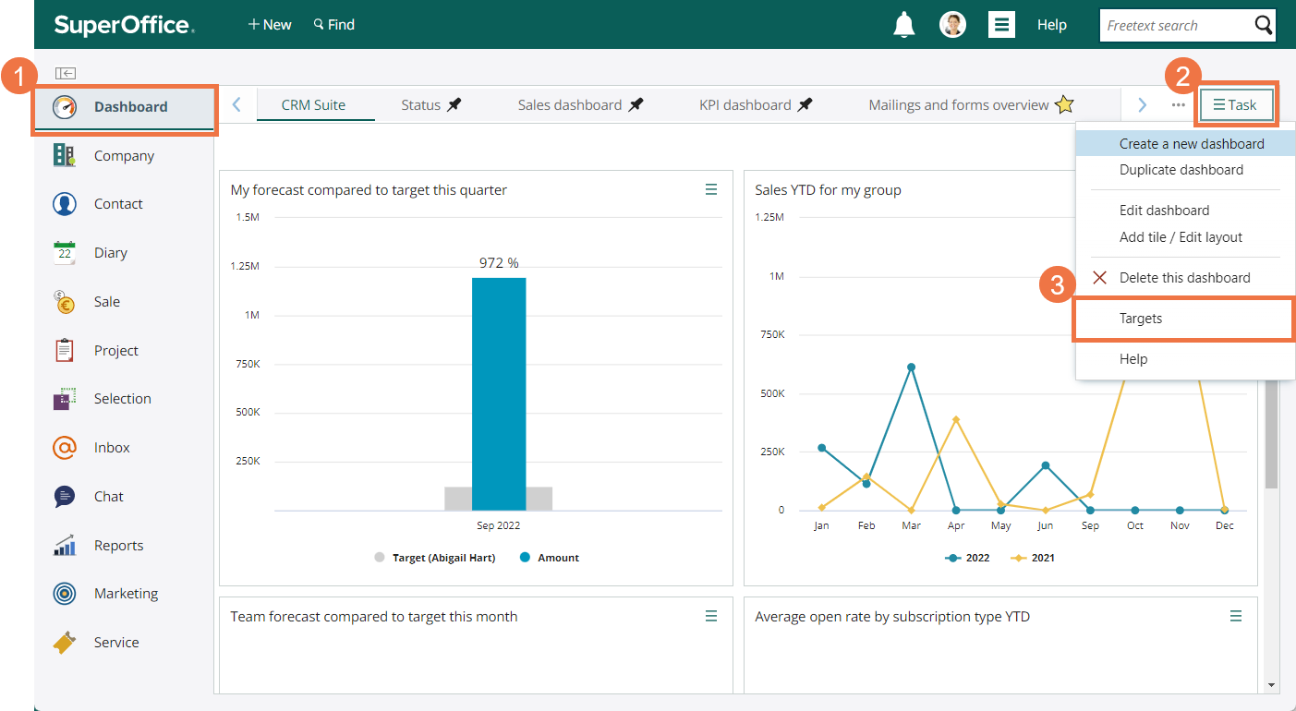Click the 2021 April data point
The height and width of the screenshot is (711, 1296).
(x=956, y=419)
